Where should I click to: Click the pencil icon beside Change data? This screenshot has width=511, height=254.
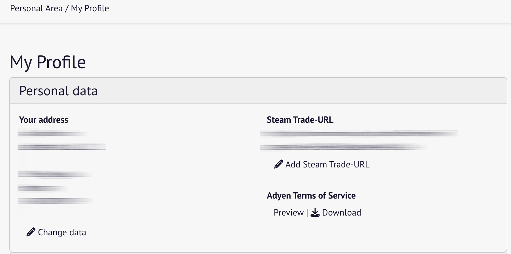pyautogui.click(x=31, y=232)
